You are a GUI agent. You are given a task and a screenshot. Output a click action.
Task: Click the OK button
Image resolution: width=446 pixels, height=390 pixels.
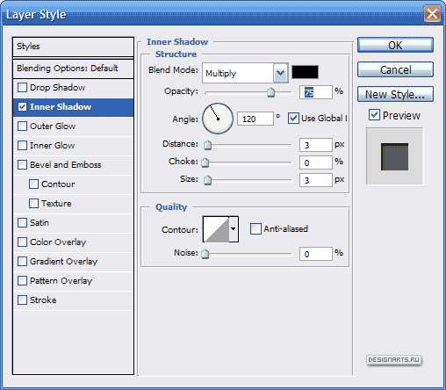tap(395, 45)
